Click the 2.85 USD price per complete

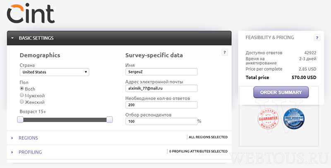(307, 69)
